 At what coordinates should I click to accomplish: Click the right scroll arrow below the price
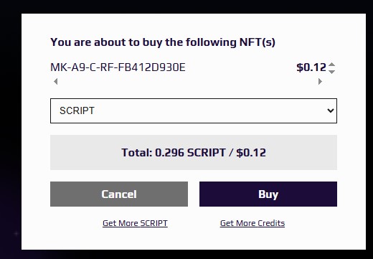(x=320, y=82)
